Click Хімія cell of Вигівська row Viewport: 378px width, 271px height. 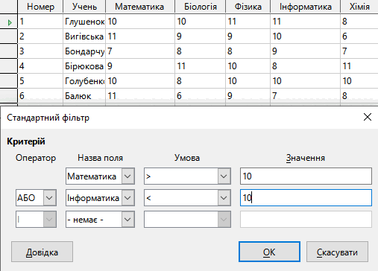point(359,36)
